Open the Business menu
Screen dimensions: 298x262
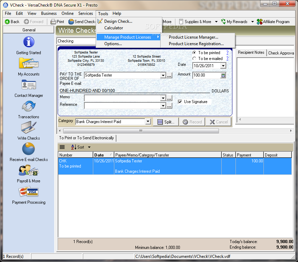(49, 13)
